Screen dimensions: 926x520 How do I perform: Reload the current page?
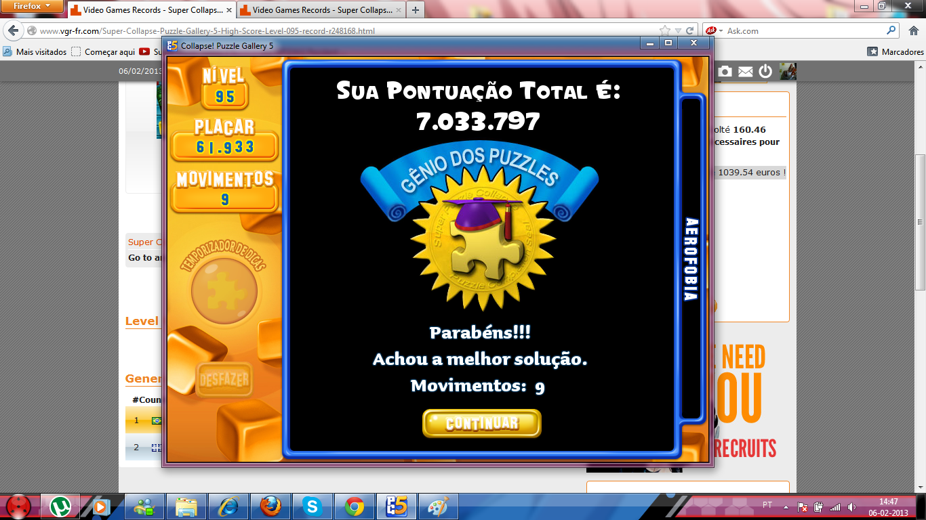click(689, 31)
